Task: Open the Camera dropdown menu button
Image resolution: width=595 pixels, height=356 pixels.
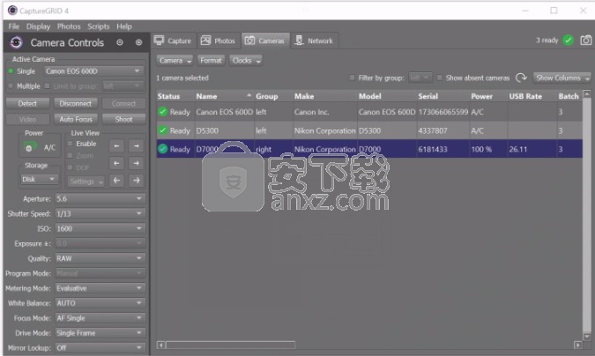Action: click(x=175, y=60)
